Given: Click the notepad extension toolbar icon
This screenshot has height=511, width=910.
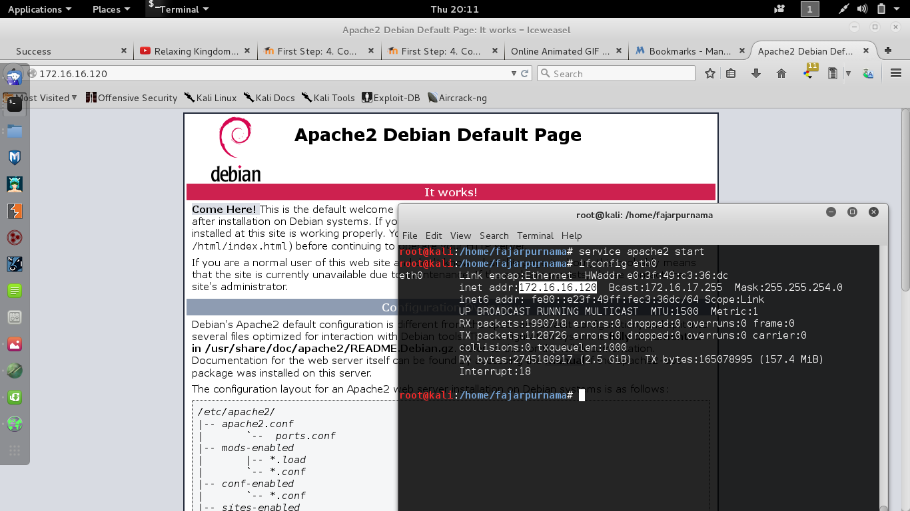Looking at the screenshot, I should (832, 74).
